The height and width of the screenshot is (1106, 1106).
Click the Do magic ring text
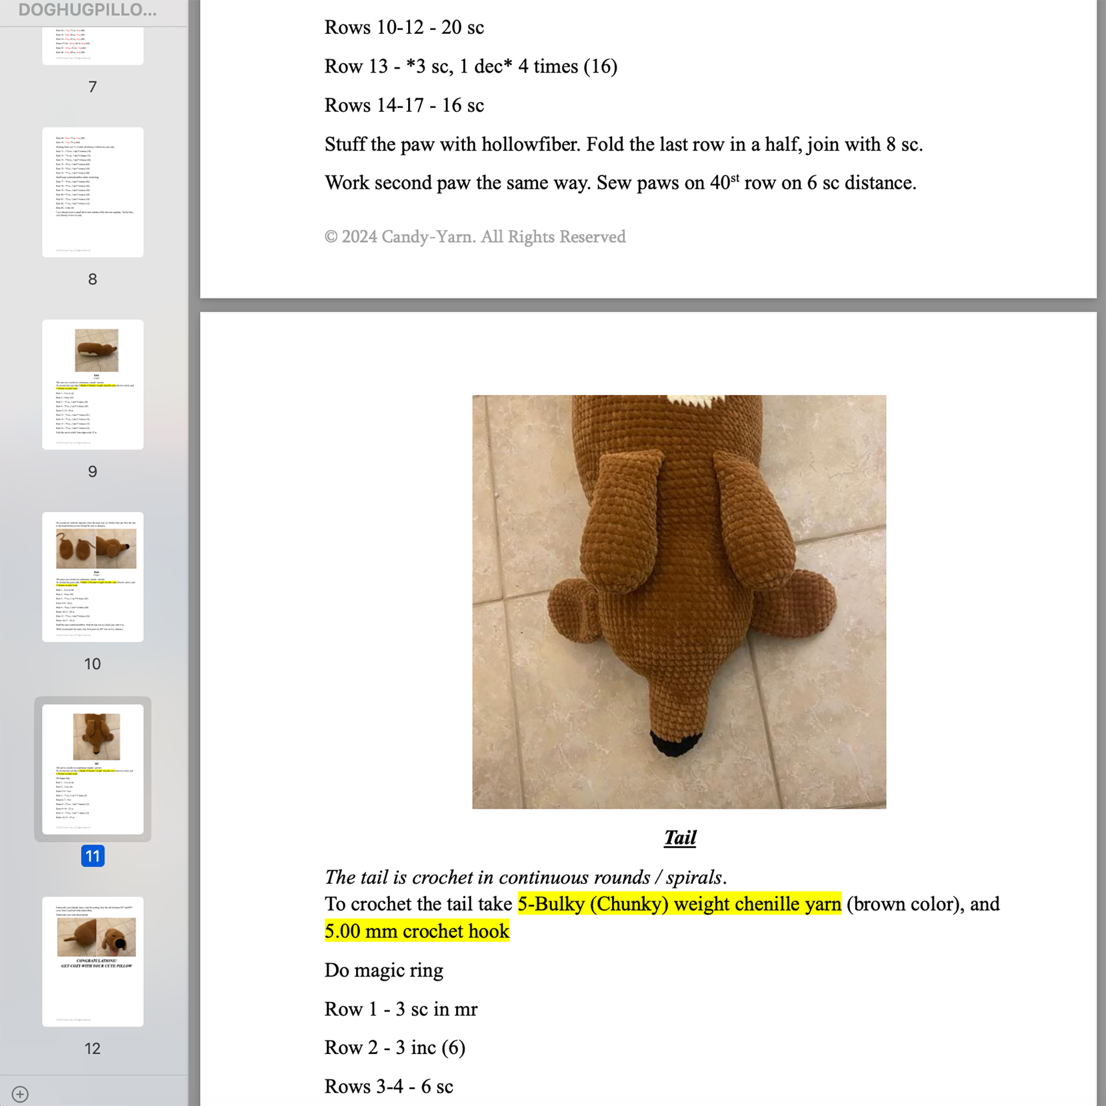(383, 971)
